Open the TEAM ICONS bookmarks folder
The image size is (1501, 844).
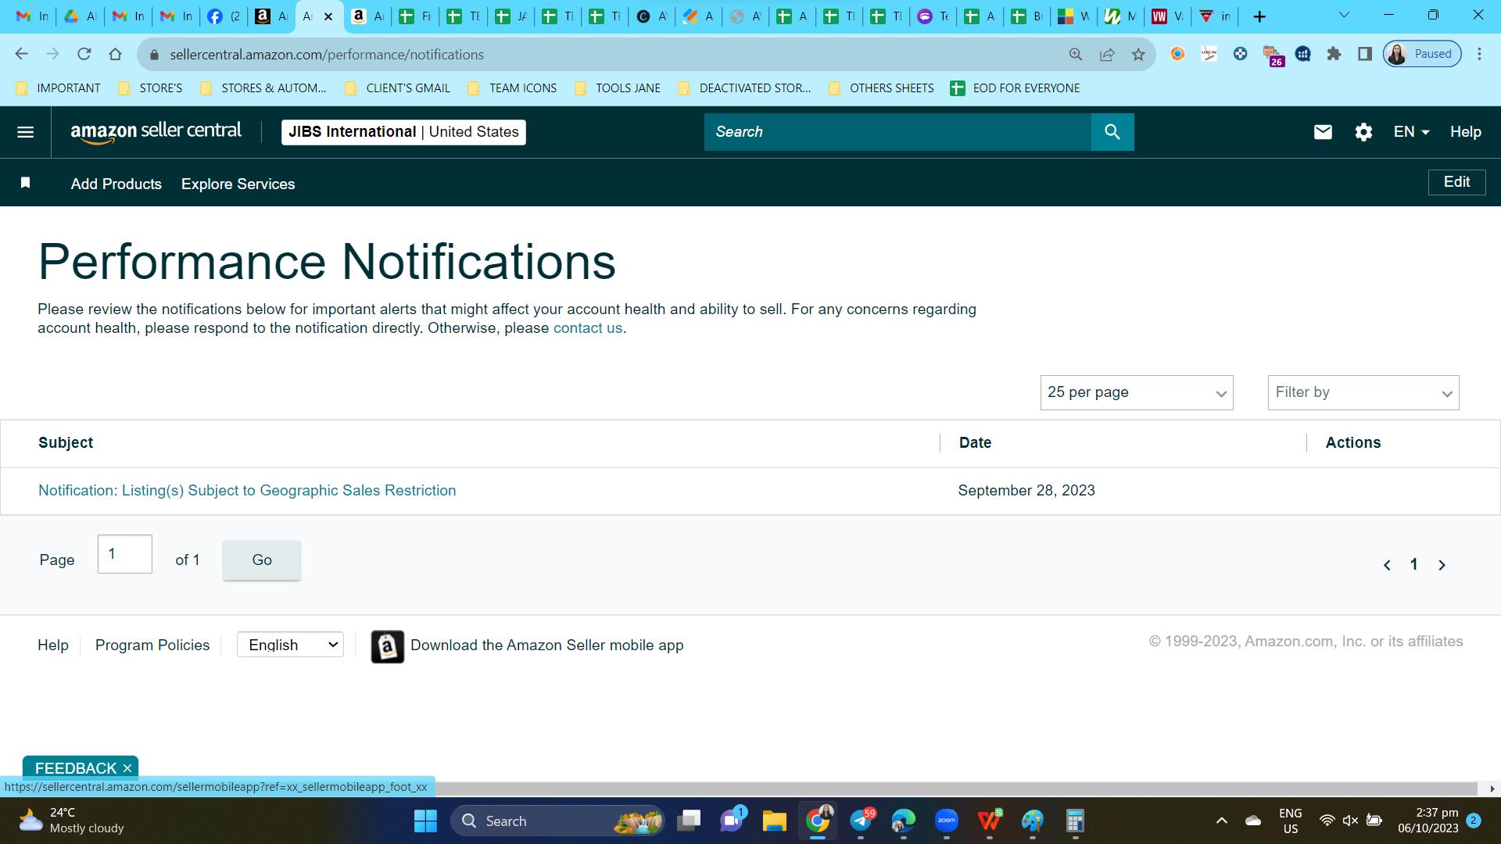(x=512, y=88)
